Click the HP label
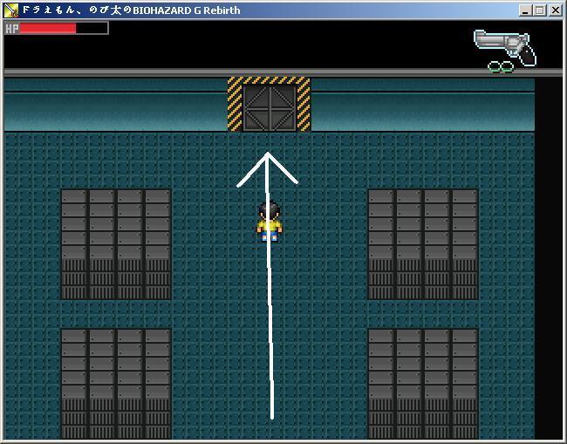The width and height of the screenshot is (567, 444). 12,29
